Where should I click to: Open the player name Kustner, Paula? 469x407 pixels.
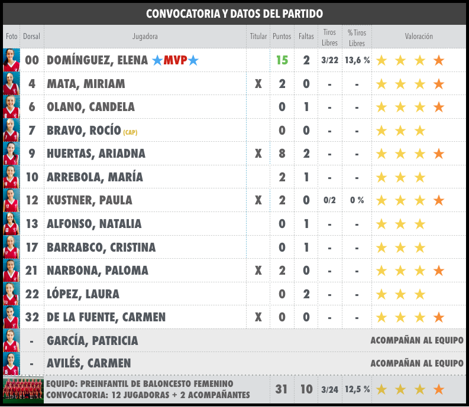89,200
